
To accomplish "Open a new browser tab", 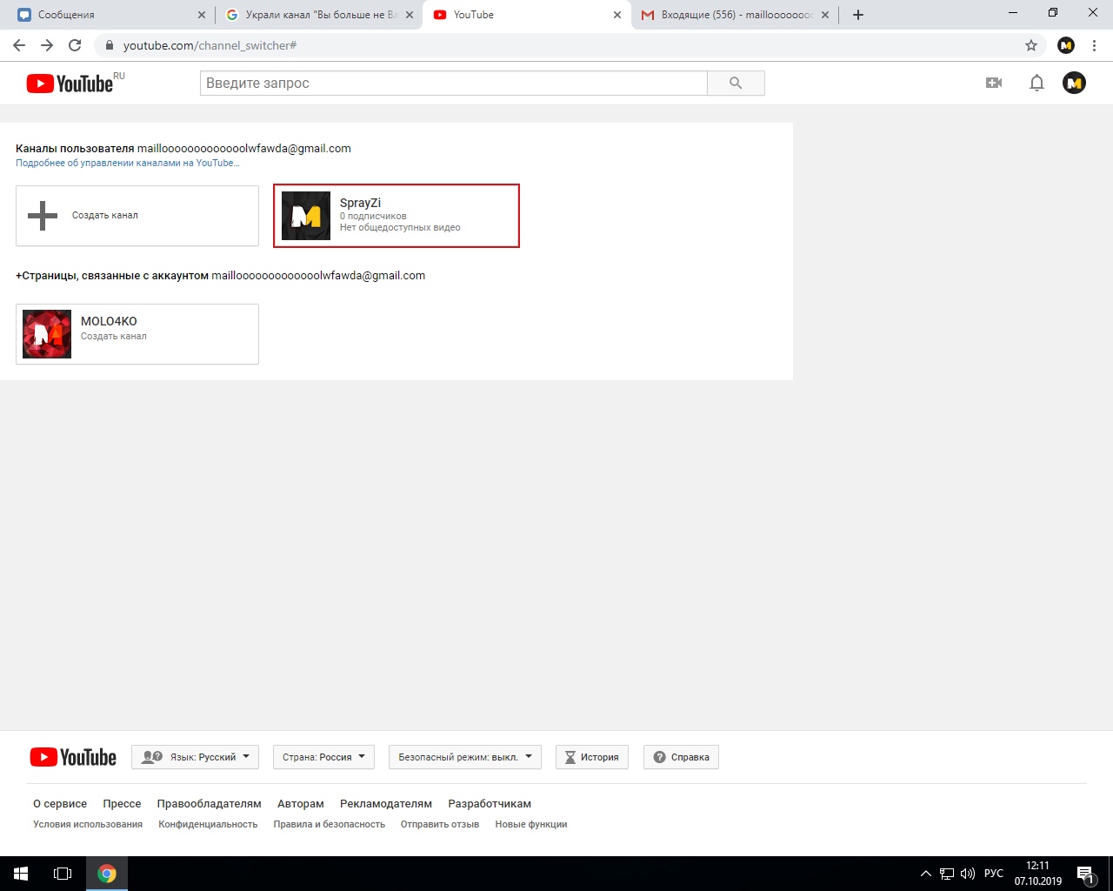I will pyautogui.click(x=858, y=15).
